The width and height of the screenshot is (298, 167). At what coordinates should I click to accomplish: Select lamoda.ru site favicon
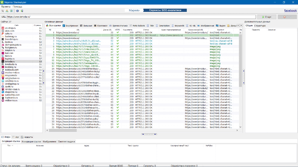click(x=3, y=61)
